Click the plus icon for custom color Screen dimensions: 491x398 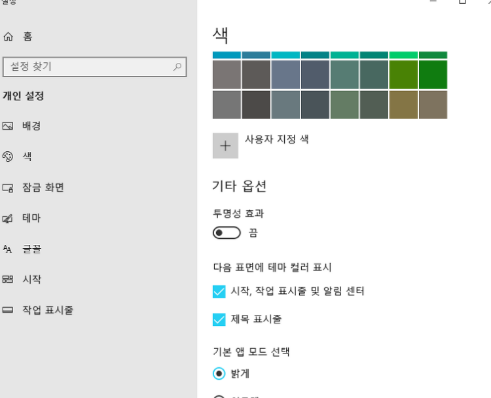tap(225, 145)
